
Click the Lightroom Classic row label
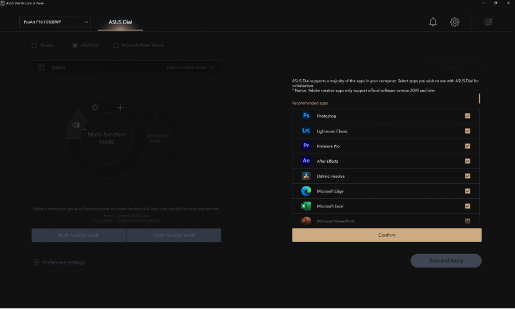(332, 131)
